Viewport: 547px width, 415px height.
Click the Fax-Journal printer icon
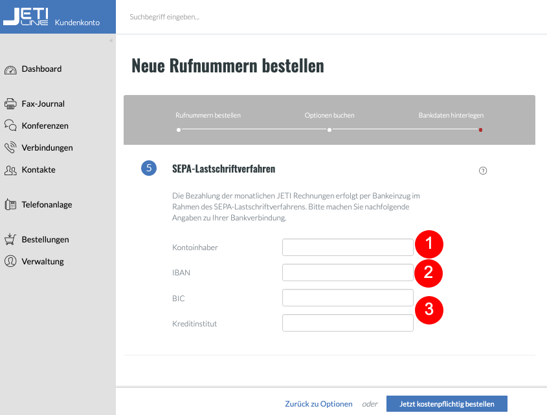pos(10,104)
